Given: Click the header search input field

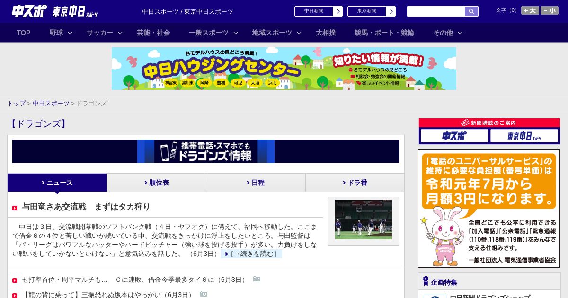Looking at the screenshot, I should click(x=436, y=11).
